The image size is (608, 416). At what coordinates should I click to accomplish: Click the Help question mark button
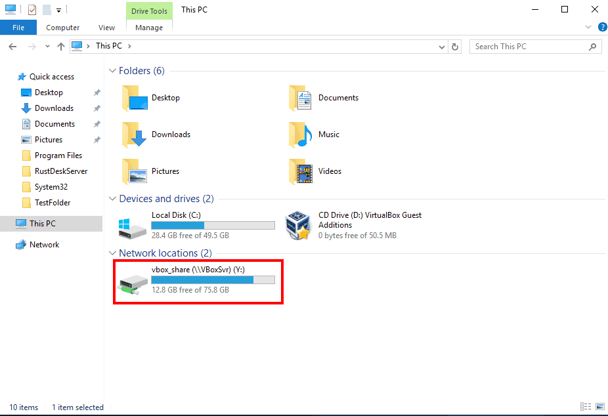(603, 27)
